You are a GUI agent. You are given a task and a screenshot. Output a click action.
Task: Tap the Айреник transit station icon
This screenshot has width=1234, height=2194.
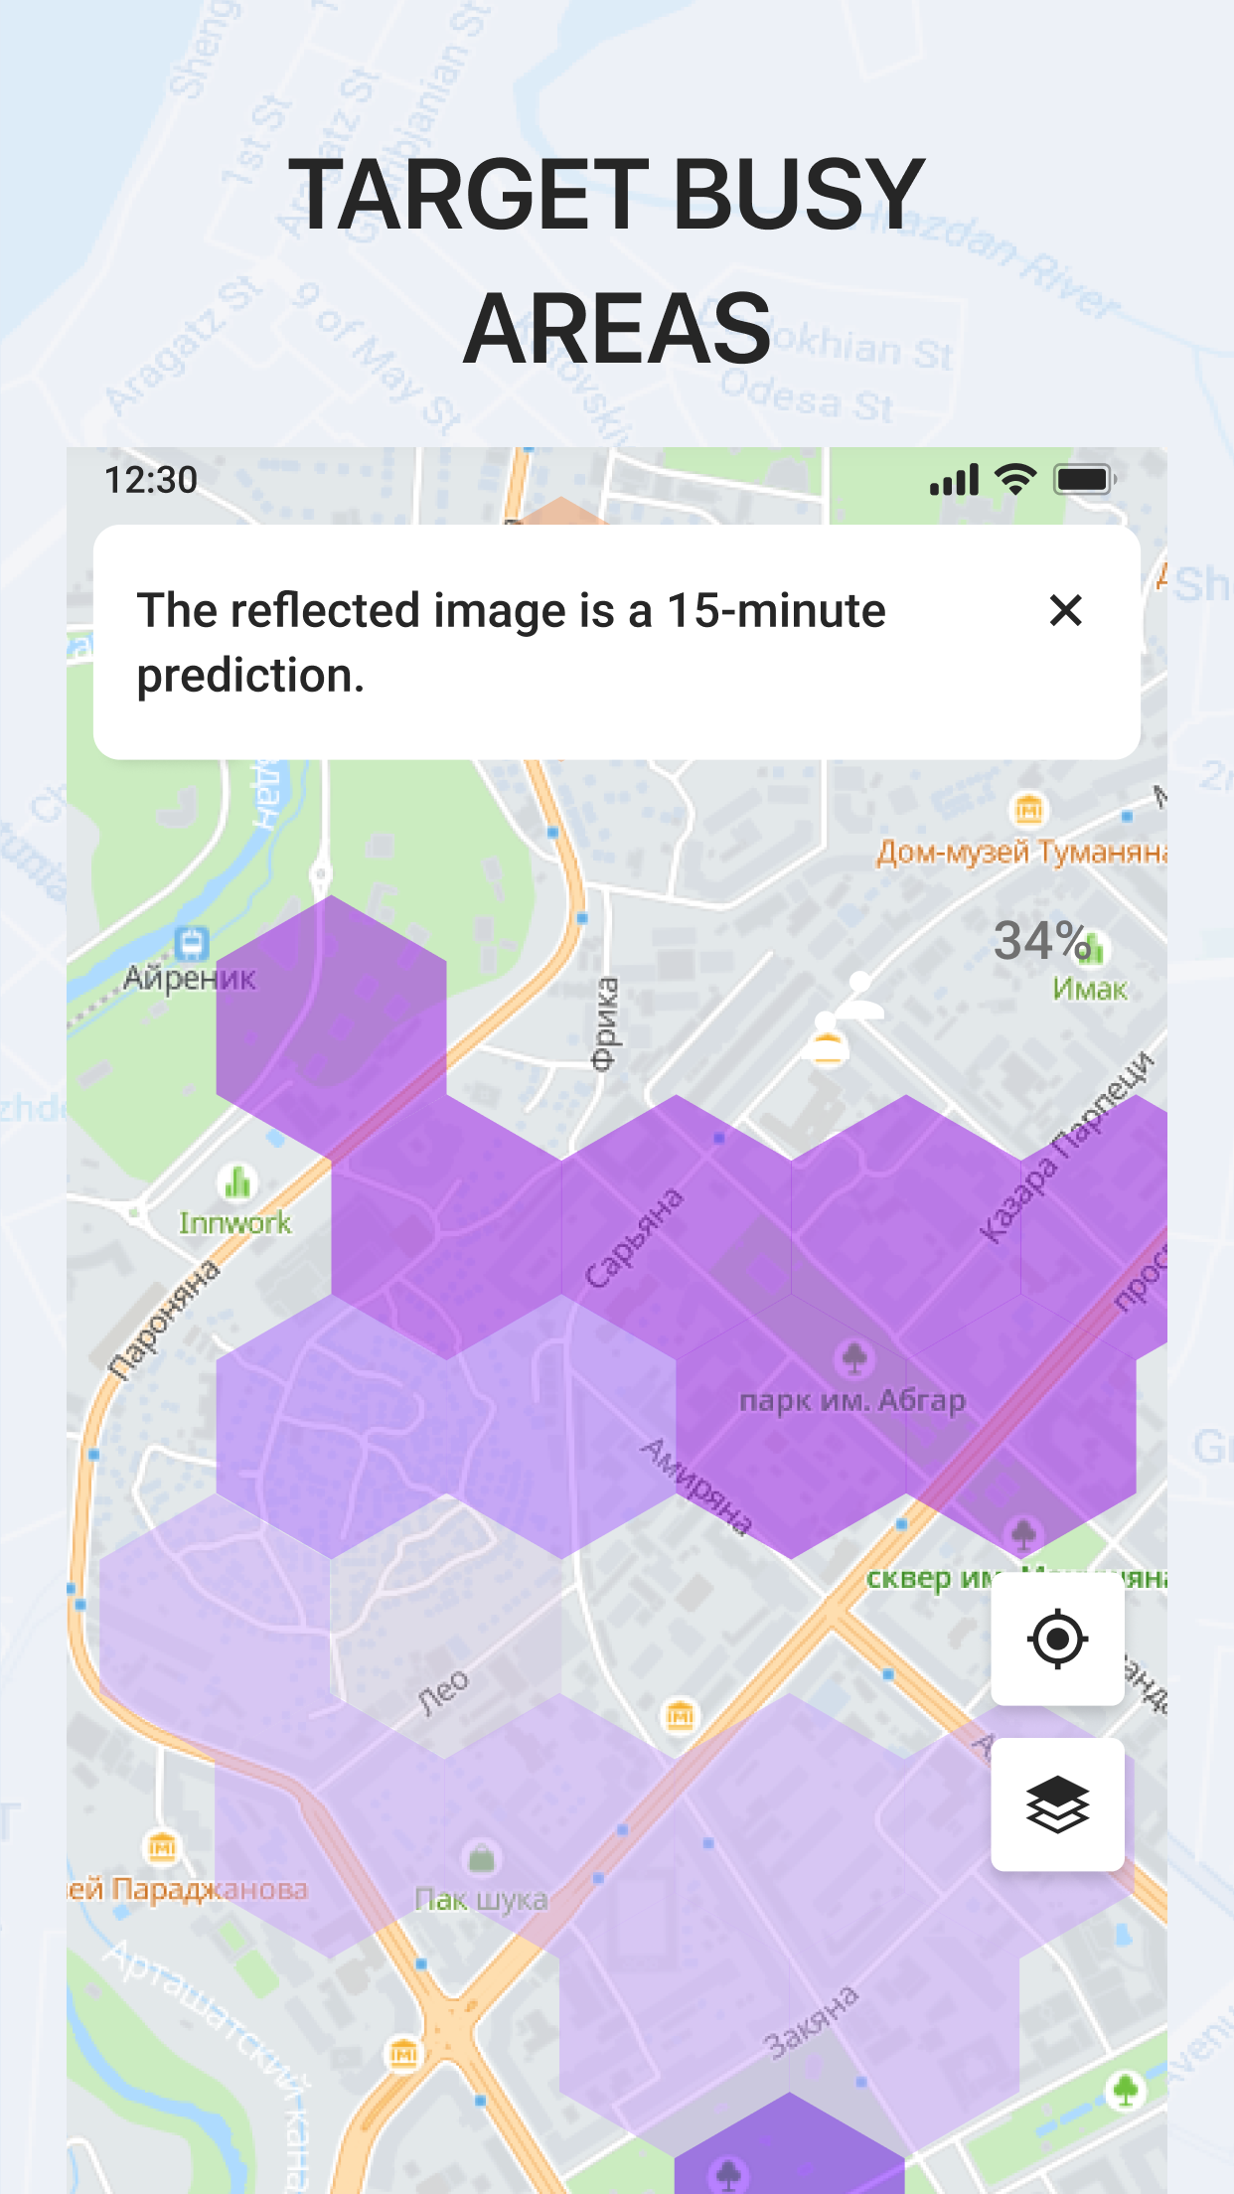191,942
